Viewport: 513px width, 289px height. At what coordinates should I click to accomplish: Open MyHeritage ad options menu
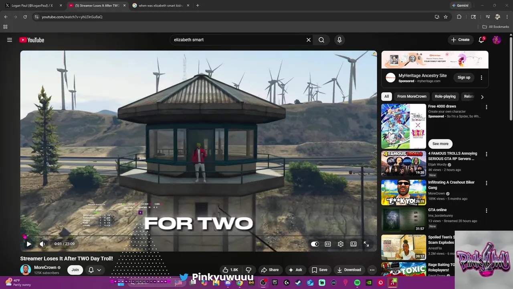pos(481,77)
